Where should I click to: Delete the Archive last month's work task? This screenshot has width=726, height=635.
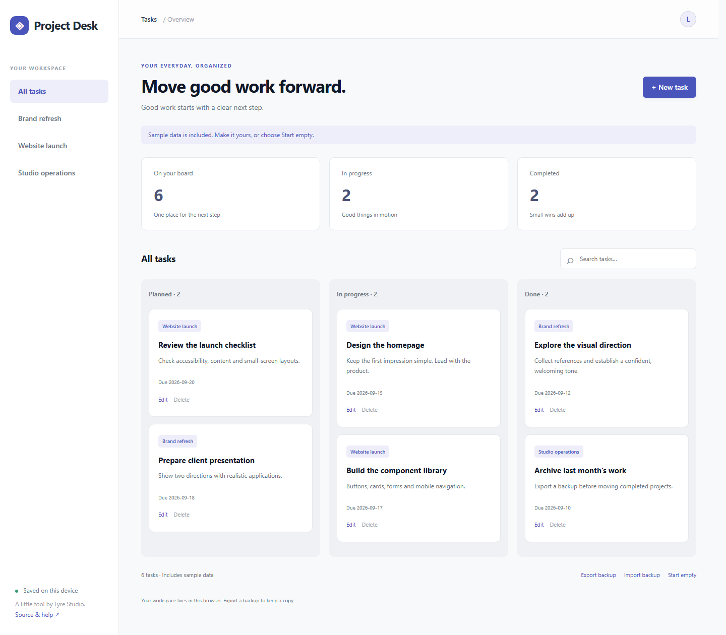tap(558, 525)
